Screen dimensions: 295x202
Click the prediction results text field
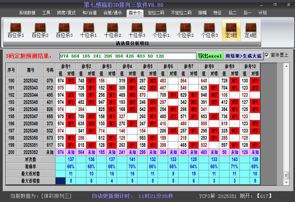[128, 56]
